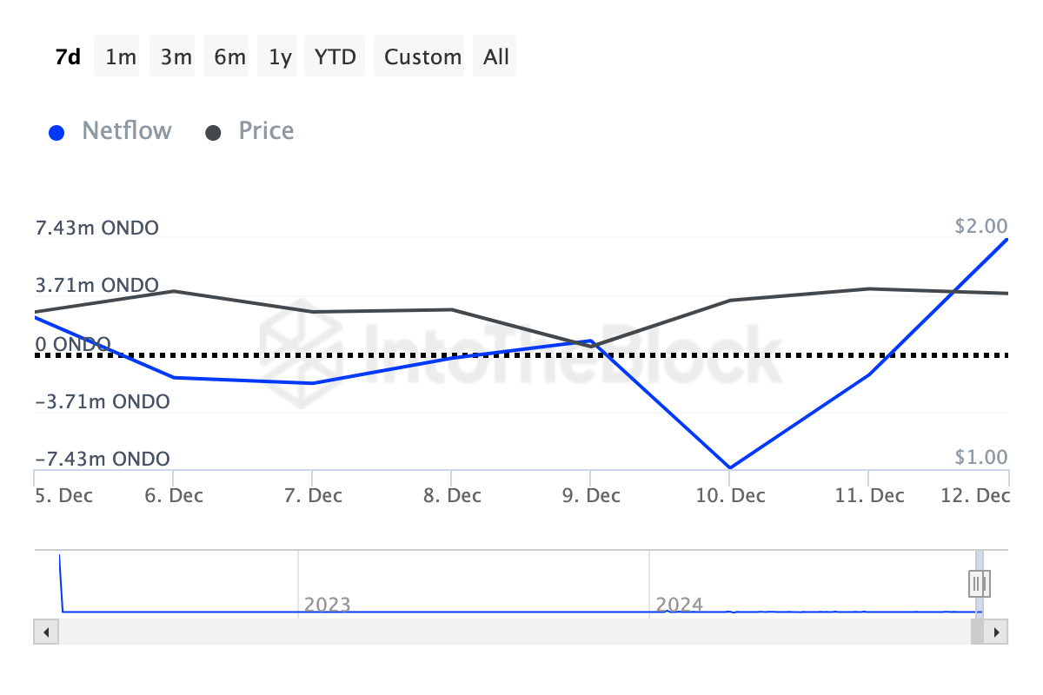Click the navigator right scroll arrow
The height and width of the screenshot is (695, 1043).
click(x=997, y=632)
